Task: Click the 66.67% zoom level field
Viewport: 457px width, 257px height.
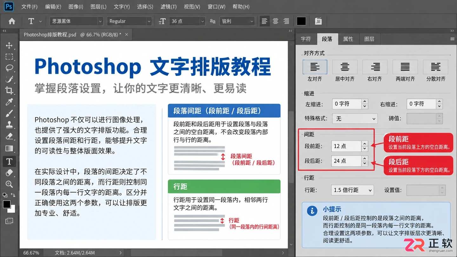Action: (x=31, y=253)
